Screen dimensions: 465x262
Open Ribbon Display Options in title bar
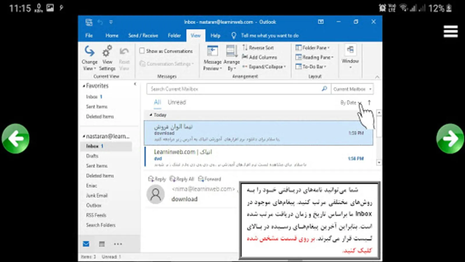coord(321,22)
